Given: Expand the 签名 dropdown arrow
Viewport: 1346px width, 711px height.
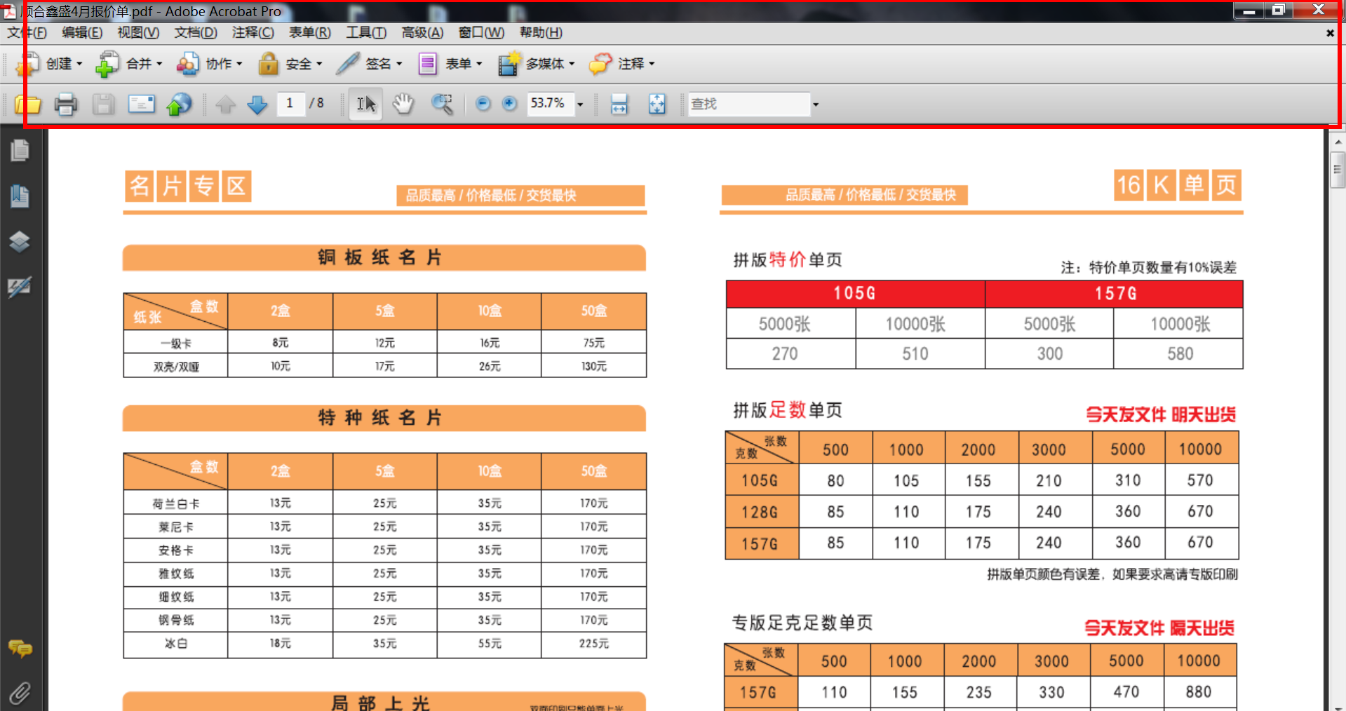Looking at the screenshot, I should click(399, 64).
